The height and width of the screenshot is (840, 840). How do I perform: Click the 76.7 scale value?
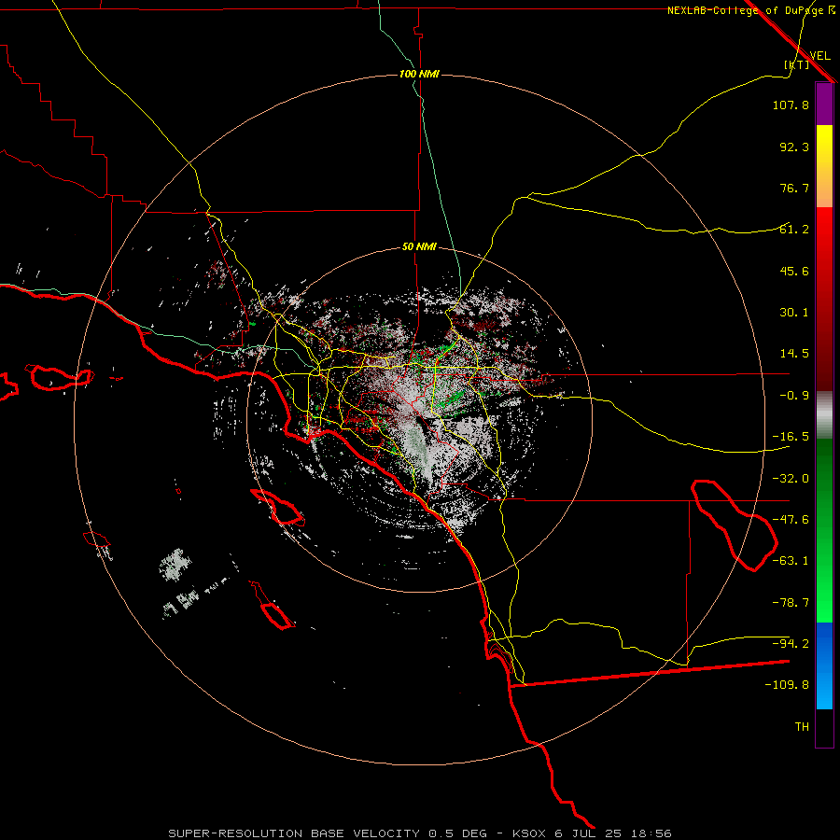[794, 188]
